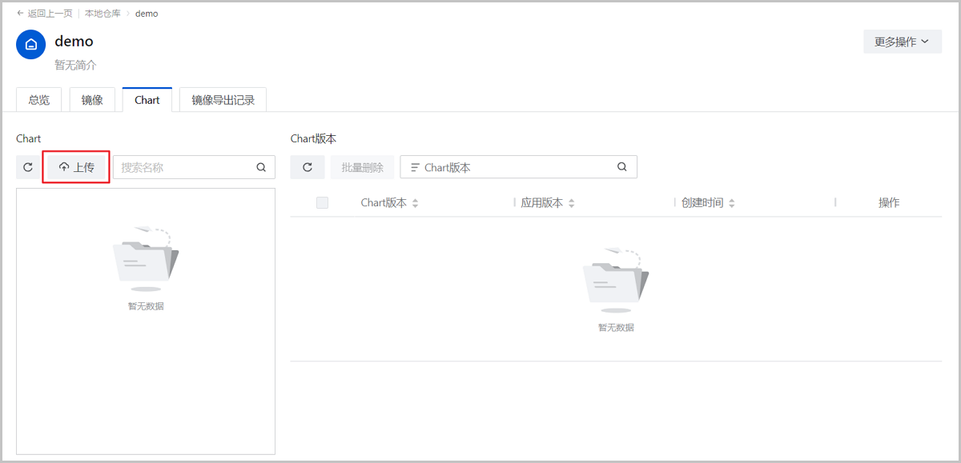Click 本地仓库 breadcrumb link
The width and height of the screenshot is (961, 463).
103,14
